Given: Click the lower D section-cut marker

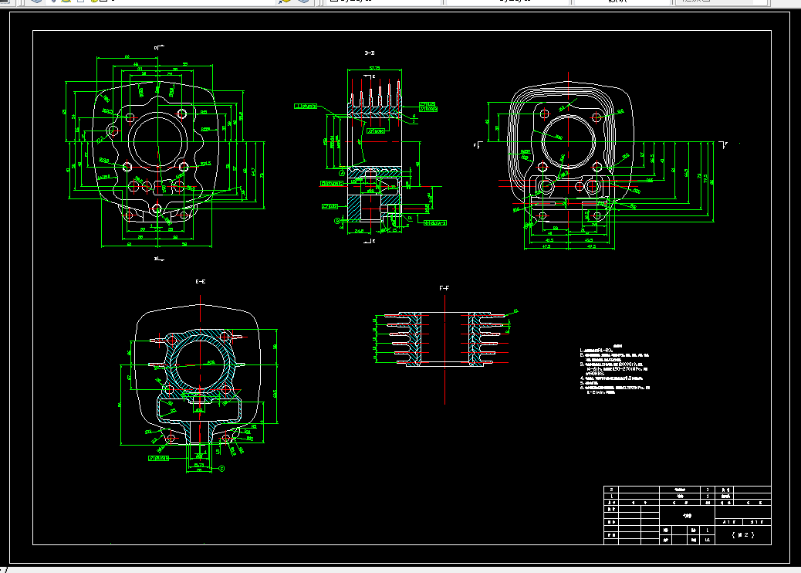Looking at the screenshot, I should click(159, 259).
